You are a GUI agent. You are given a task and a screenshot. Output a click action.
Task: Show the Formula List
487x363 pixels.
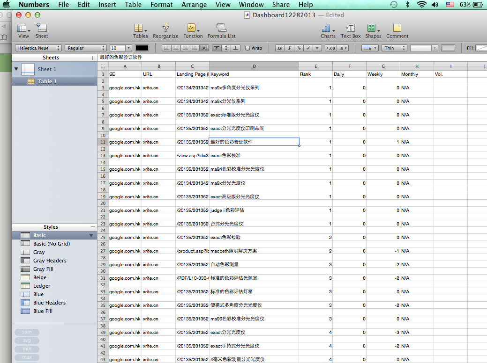[221, 30]
